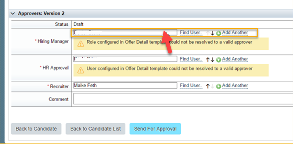Move HR Approval approver up
This screenshot has height=145, width=293.
point(207,60)
